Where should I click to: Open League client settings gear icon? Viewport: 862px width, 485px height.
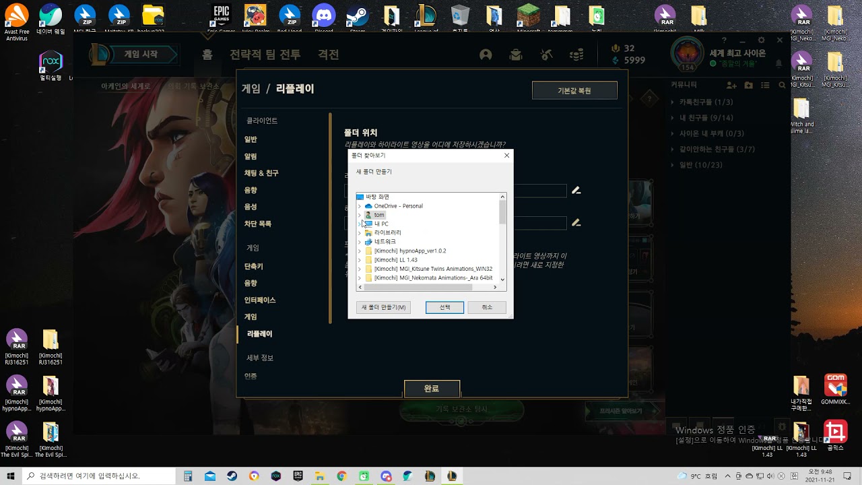(762, 40)
